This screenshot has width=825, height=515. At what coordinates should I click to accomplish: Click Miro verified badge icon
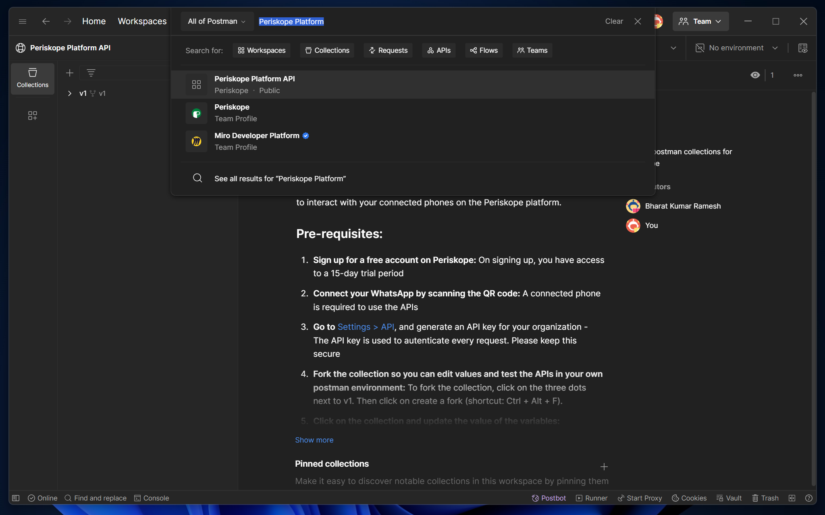click(x=305, y=136)
